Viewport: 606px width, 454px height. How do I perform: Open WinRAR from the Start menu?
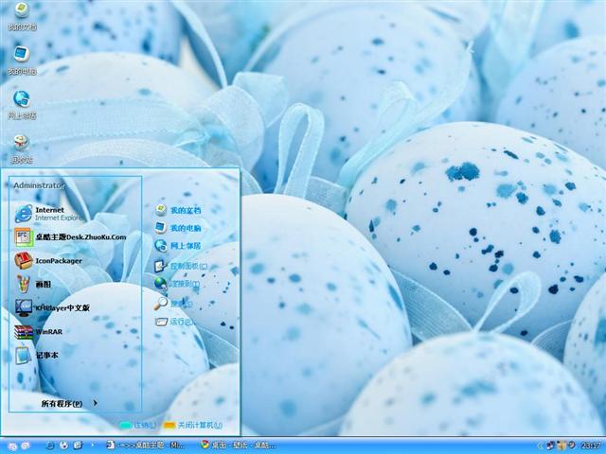point(38,332)
